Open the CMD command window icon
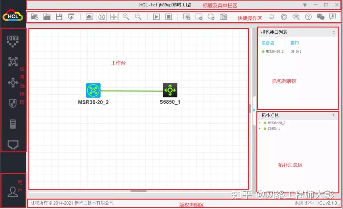The image size is (343, 209). (x=296, y=17)
